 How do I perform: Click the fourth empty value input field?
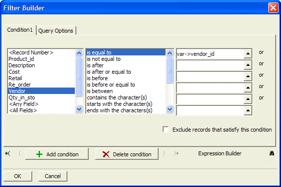210,88
